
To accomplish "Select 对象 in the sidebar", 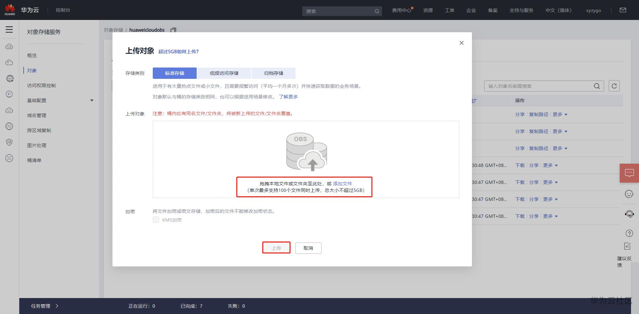I will [32, 71].
